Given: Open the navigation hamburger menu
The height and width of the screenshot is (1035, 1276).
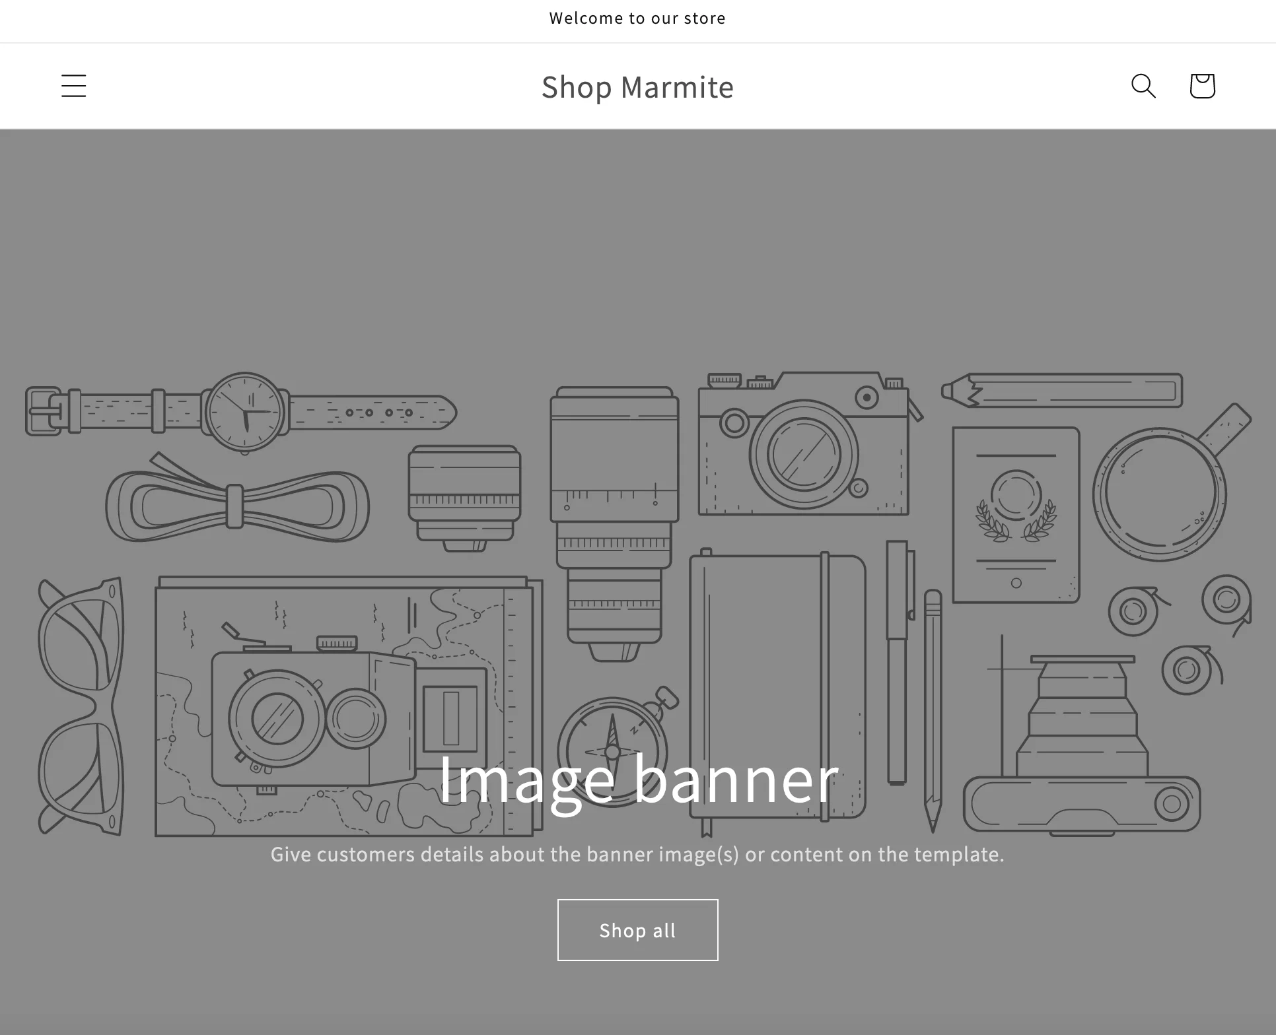Looking at the screenshot, I should click(x=74, y=84).
